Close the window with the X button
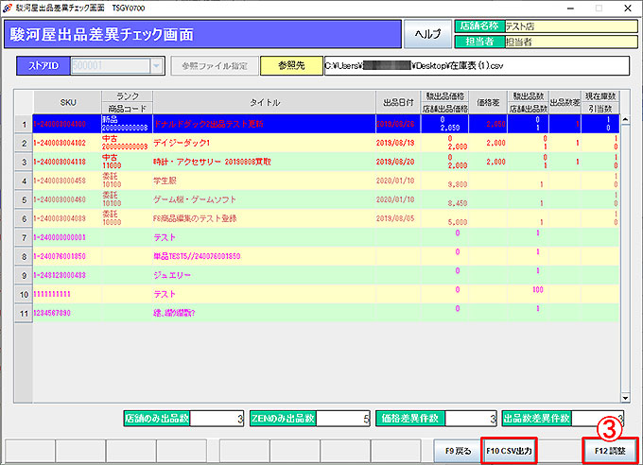The height and width of the screenshot is (465, 643). [629, 7]
